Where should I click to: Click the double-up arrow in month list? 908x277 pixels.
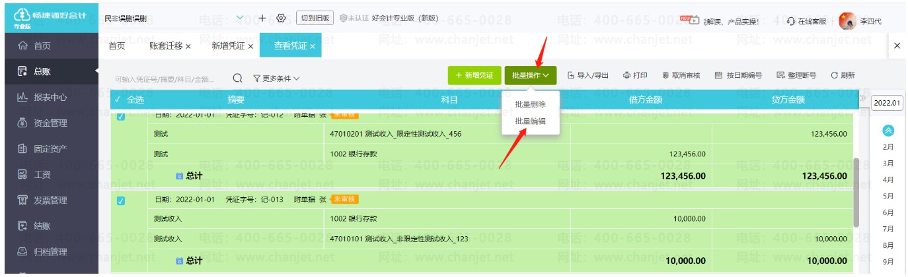[889, 131]
